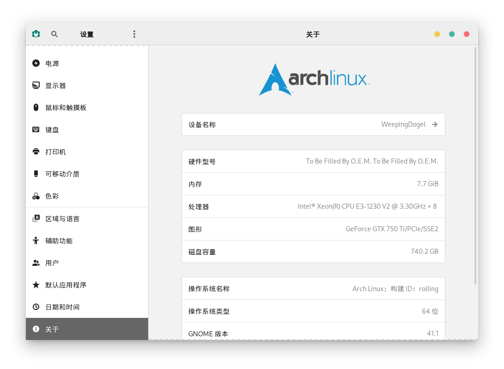This screenshot has height=369, width=504.
Task: Select the Displays monitor icon
Action: [36, 85]
